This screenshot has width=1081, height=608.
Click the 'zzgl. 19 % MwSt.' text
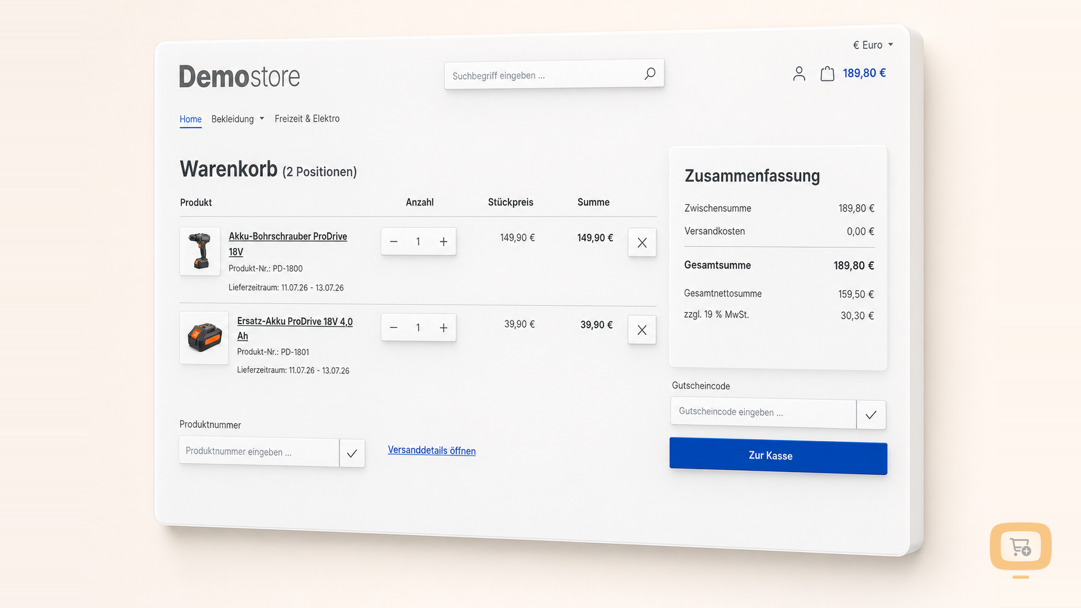click(716, 315)
